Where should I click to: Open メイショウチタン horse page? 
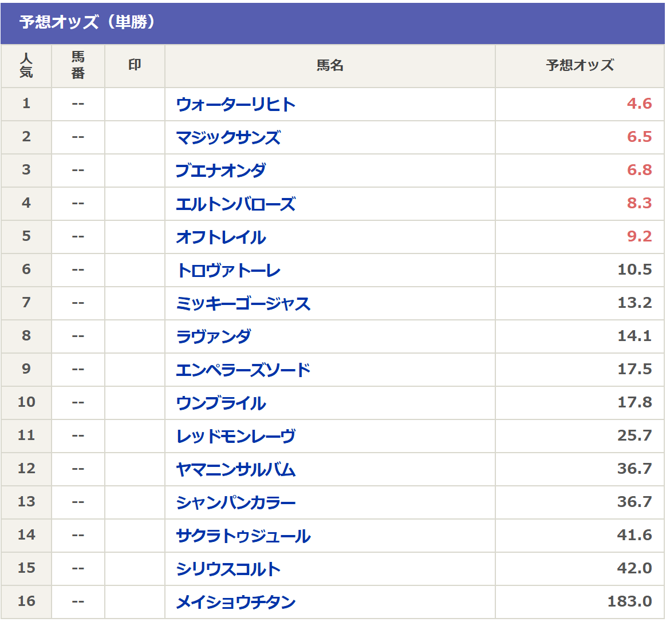[x=235, y=603]
